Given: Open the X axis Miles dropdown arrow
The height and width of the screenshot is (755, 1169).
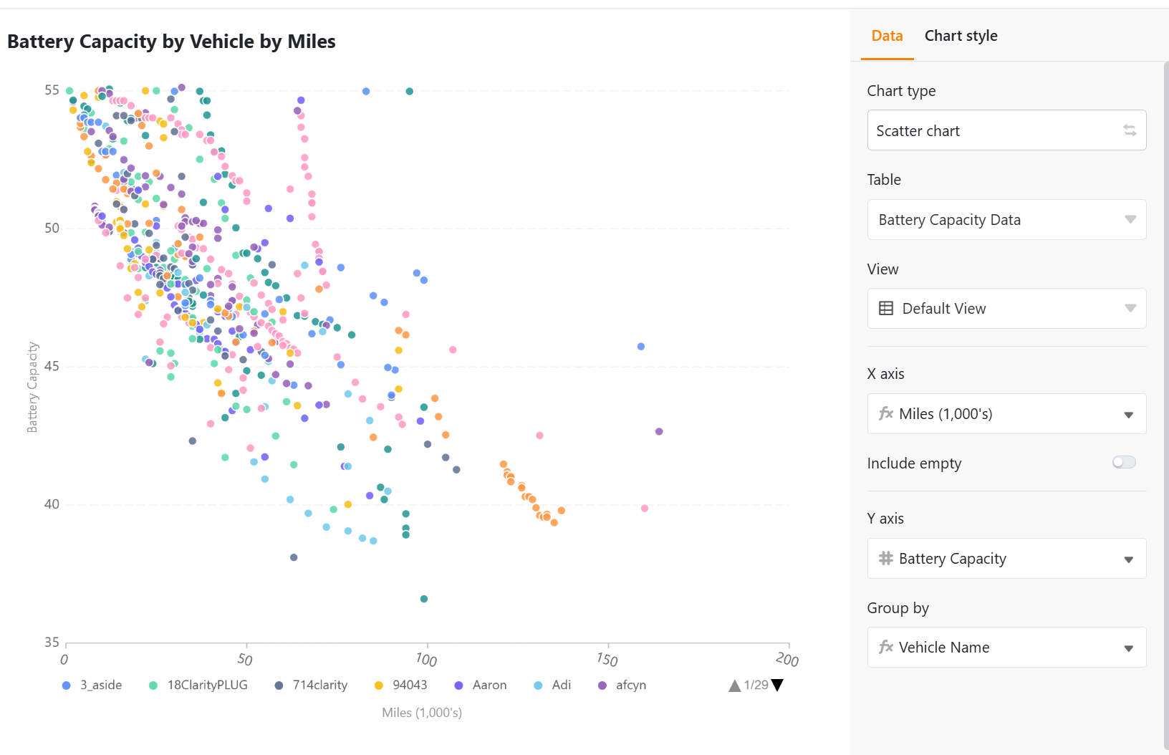Looking at the screenshot, I should click(x=1128, y=415).
